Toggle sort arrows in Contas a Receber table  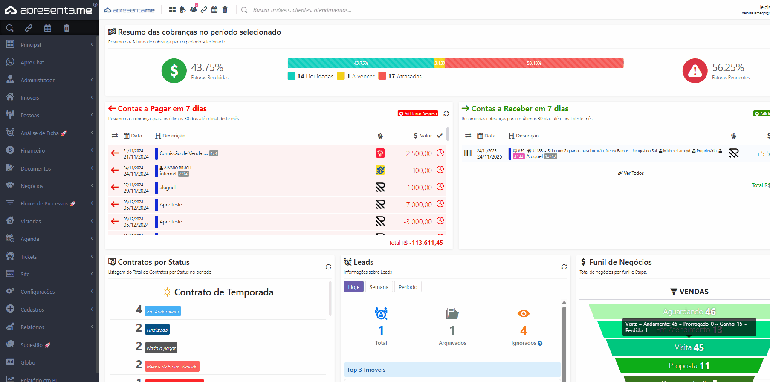468,136
